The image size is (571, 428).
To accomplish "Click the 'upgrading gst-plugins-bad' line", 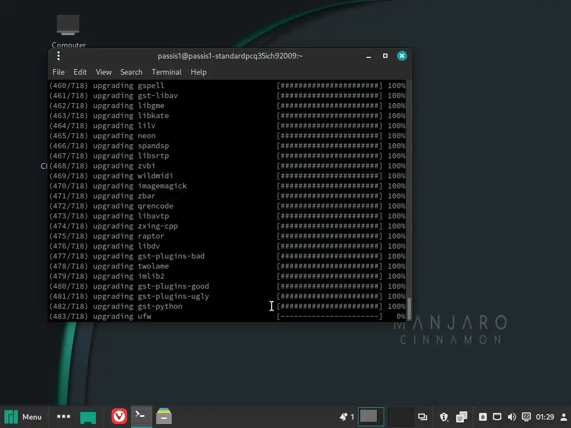I will 228,256.
